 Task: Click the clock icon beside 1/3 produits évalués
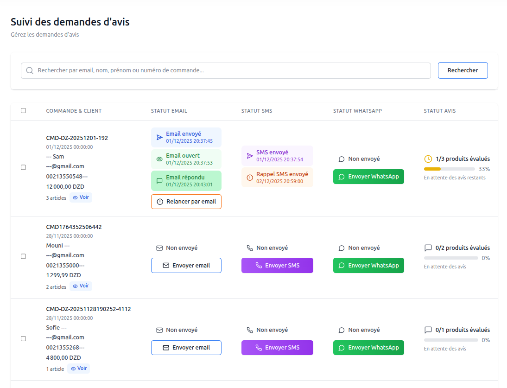coord(427,159)
